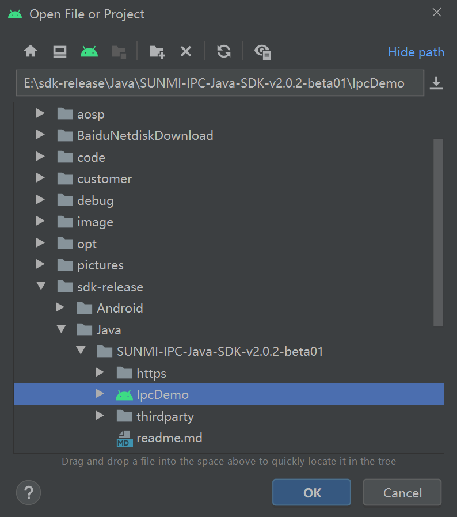This screenshot has width=457, height=517.
Task: Dismiss the dialog with Cancel
Action: pyautogui.click(x=402, y=493)
